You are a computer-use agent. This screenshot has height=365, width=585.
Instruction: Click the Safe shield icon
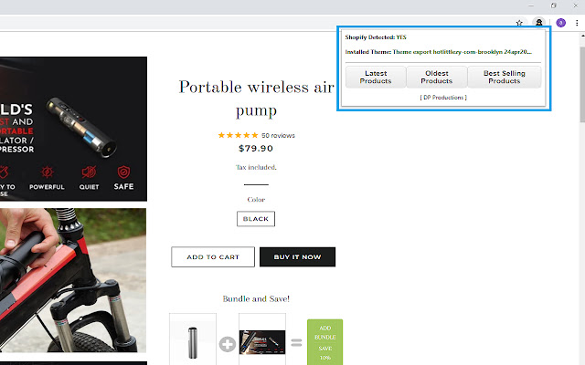pos(123,172)
